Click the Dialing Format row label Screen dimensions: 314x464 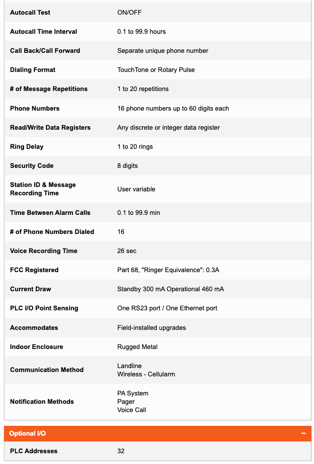click(33, 70)
